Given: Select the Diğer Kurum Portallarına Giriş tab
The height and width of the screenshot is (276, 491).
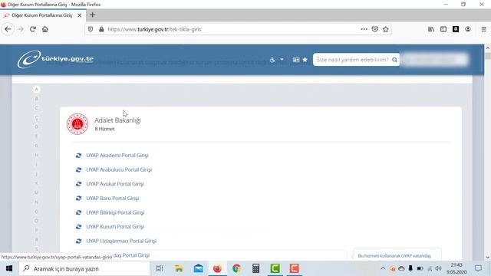Looking at the screenshot, I should pyautogui.click(x=42, y=15).
